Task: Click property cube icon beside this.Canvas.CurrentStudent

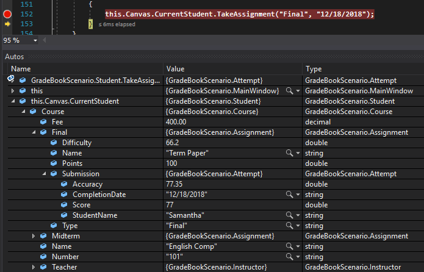Action: coord(23,101)
